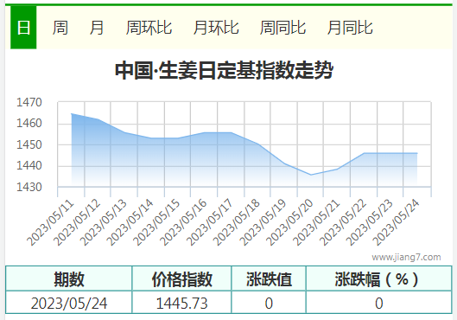The height and width of the screenshot is (320, 457).
Task: Switch to the 周 weekly tab
Action: 60,28
